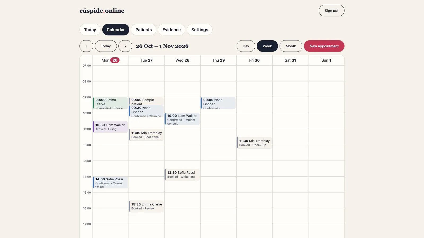This screenshot has width=424, height=238.
Task: Select the Week view
Action: (x=267, y=46)
